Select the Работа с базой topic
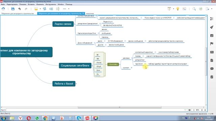Screen dimensions: 216x121 click(x=64, y=84)
